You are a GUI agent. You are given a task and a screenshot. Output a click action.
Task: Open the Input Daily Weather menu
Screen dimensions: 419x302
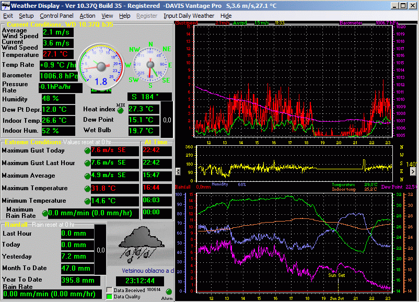click(x=189, y=16)
